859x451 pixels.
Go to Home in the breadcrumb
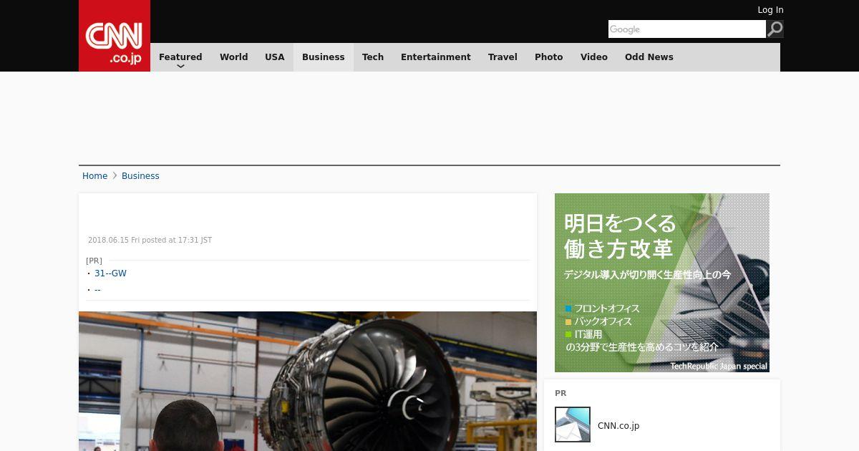pos(94,176)
